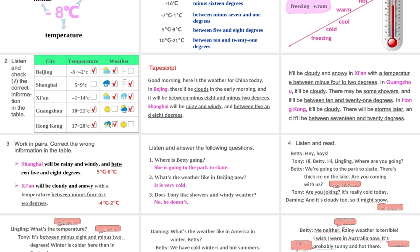This screenshot has width=420, height=252.
Task: Click the Hong Kong sun icon
Action: click(123, 124)
